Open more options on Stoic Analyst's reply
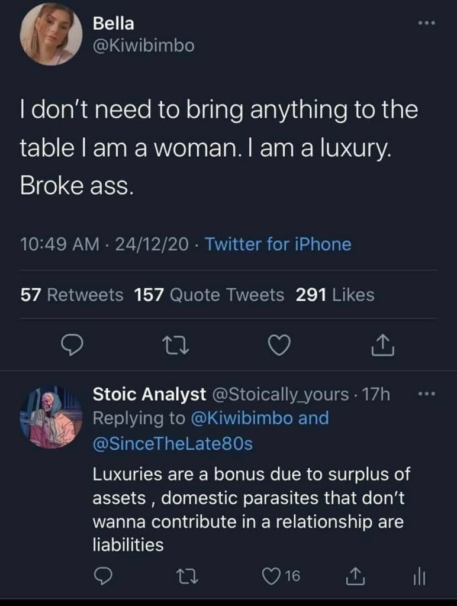The height and width of the screenshot is (606, 457). click(426, 394)
